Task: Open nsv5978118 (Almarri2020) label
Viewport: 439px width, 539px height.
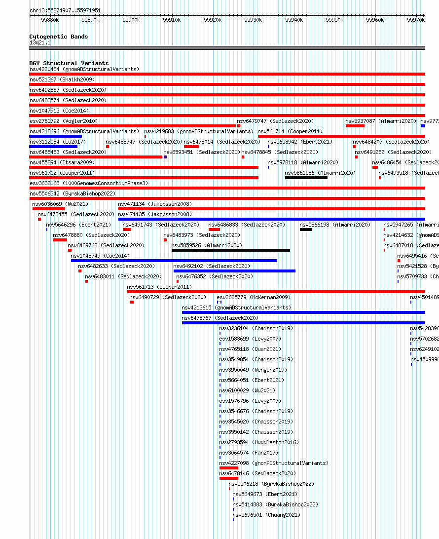Action: click(303, 162)
